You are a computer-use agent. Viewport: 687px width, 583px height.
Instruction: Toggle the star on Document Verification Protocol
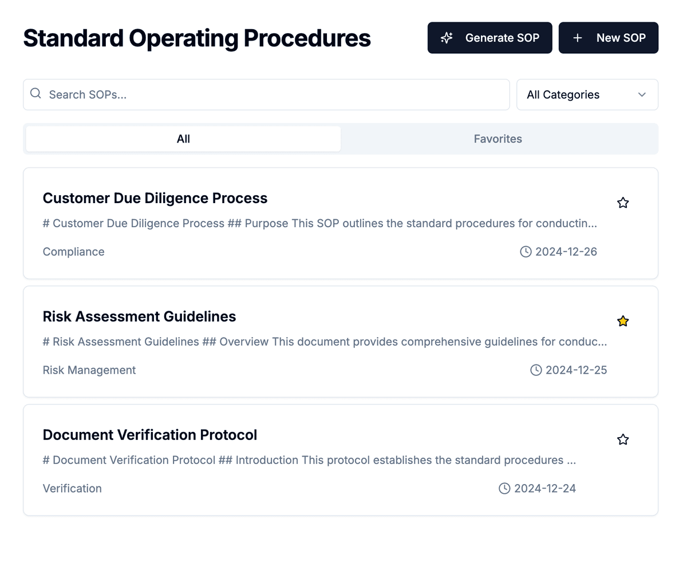[x=622, y=439]
